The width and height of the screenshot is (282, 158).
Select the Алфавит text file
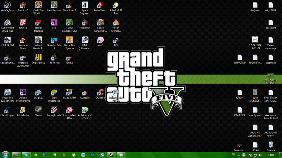tap(255, 6)
